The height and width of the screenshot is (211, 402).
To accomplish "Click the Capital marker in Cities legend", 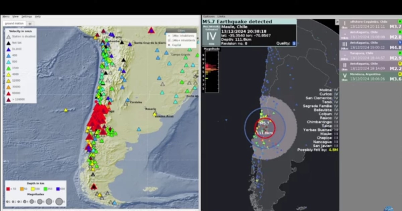I will (169, 45).
